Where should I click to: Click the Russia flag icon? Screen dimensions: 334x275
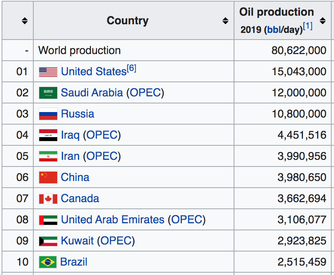(x=48, y=114)
